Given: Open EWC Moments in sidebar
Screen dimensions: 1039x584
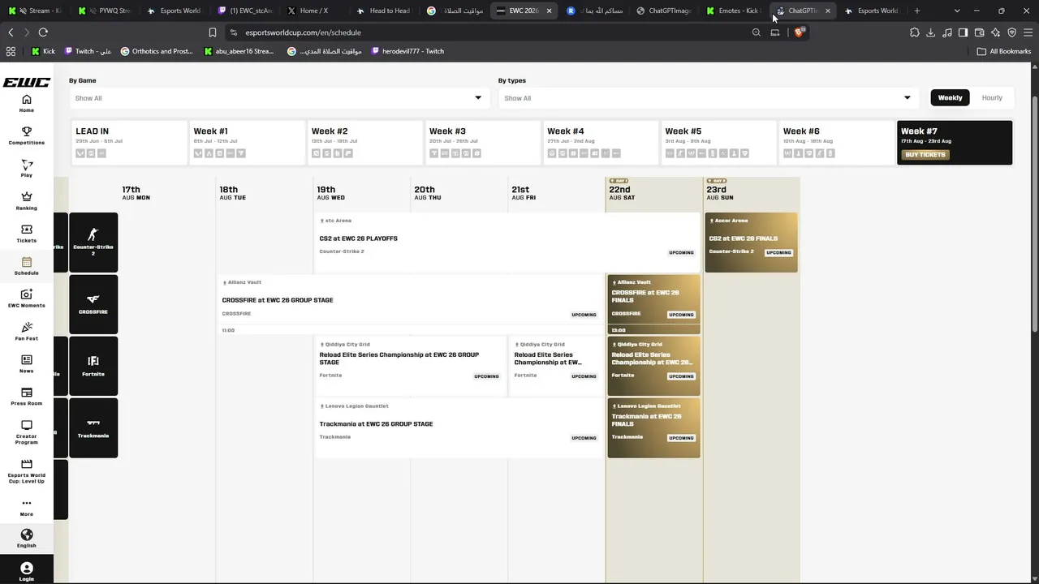Looking at the screenshot, I should coord(26,298).
